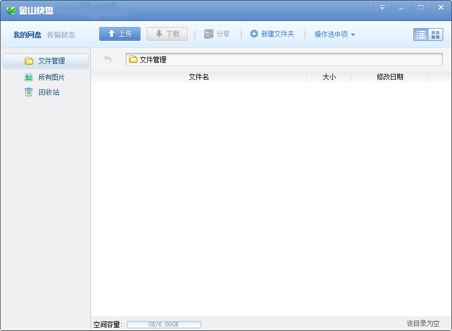Click the back arrow navigation icon
452x331 pixels.
[107, 60]
